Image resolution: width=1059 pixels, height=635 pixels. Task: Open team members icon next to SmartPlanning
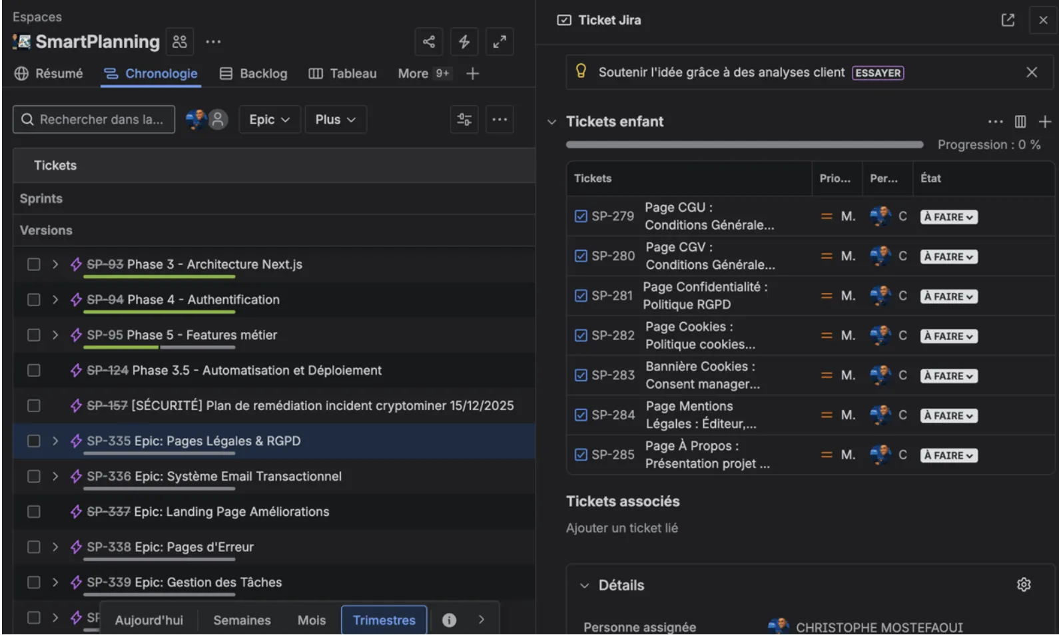[x=180, y=42]
